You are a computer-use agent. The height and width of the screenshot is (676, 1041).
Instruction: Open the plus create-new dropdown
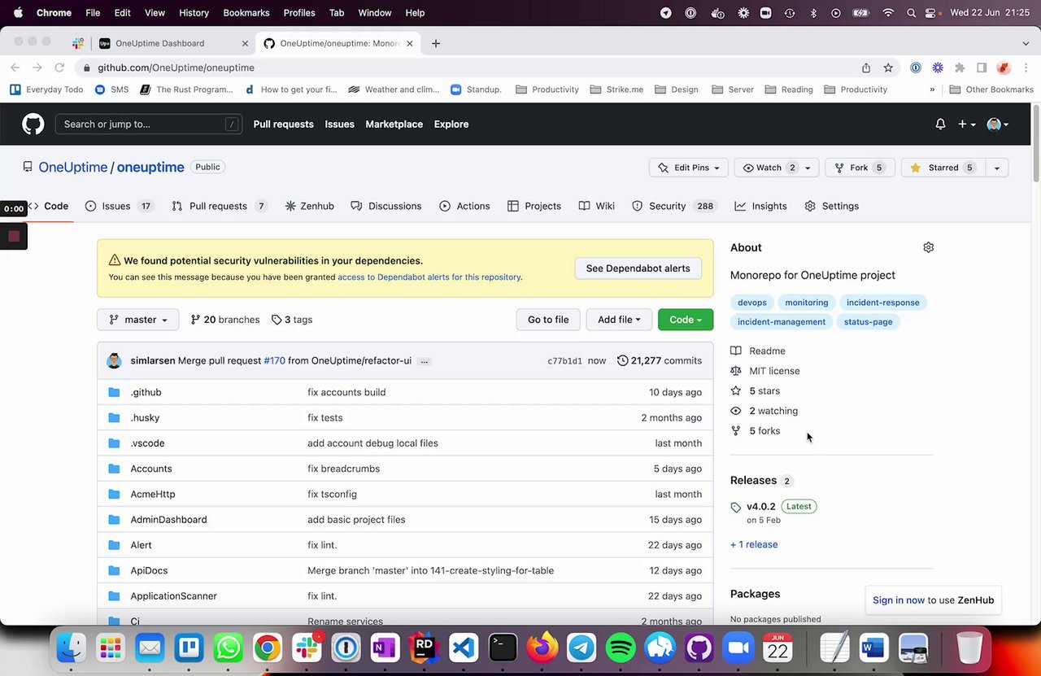(x=966, y=124)
